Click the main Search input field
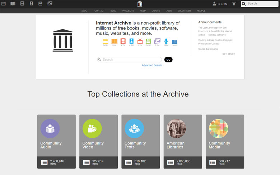Screen dimensions: 280x175 coord(130,60)
